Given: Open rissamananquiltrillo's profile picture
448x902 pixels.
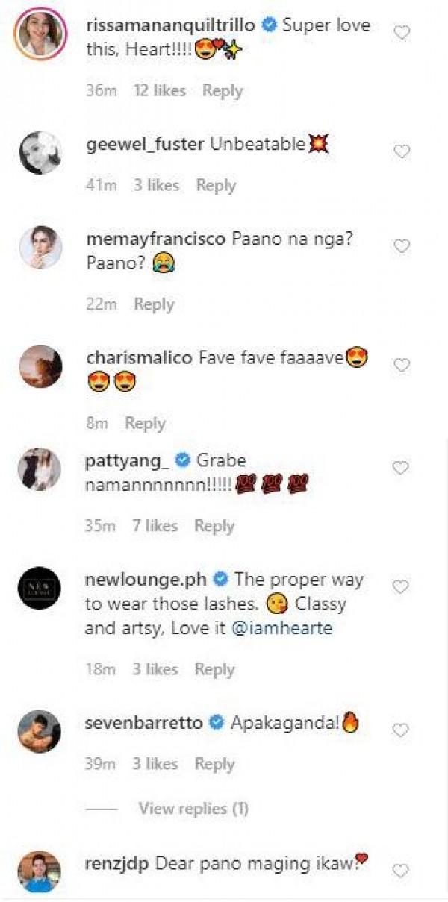Looking at the screenshot, I should pos(40,33).
